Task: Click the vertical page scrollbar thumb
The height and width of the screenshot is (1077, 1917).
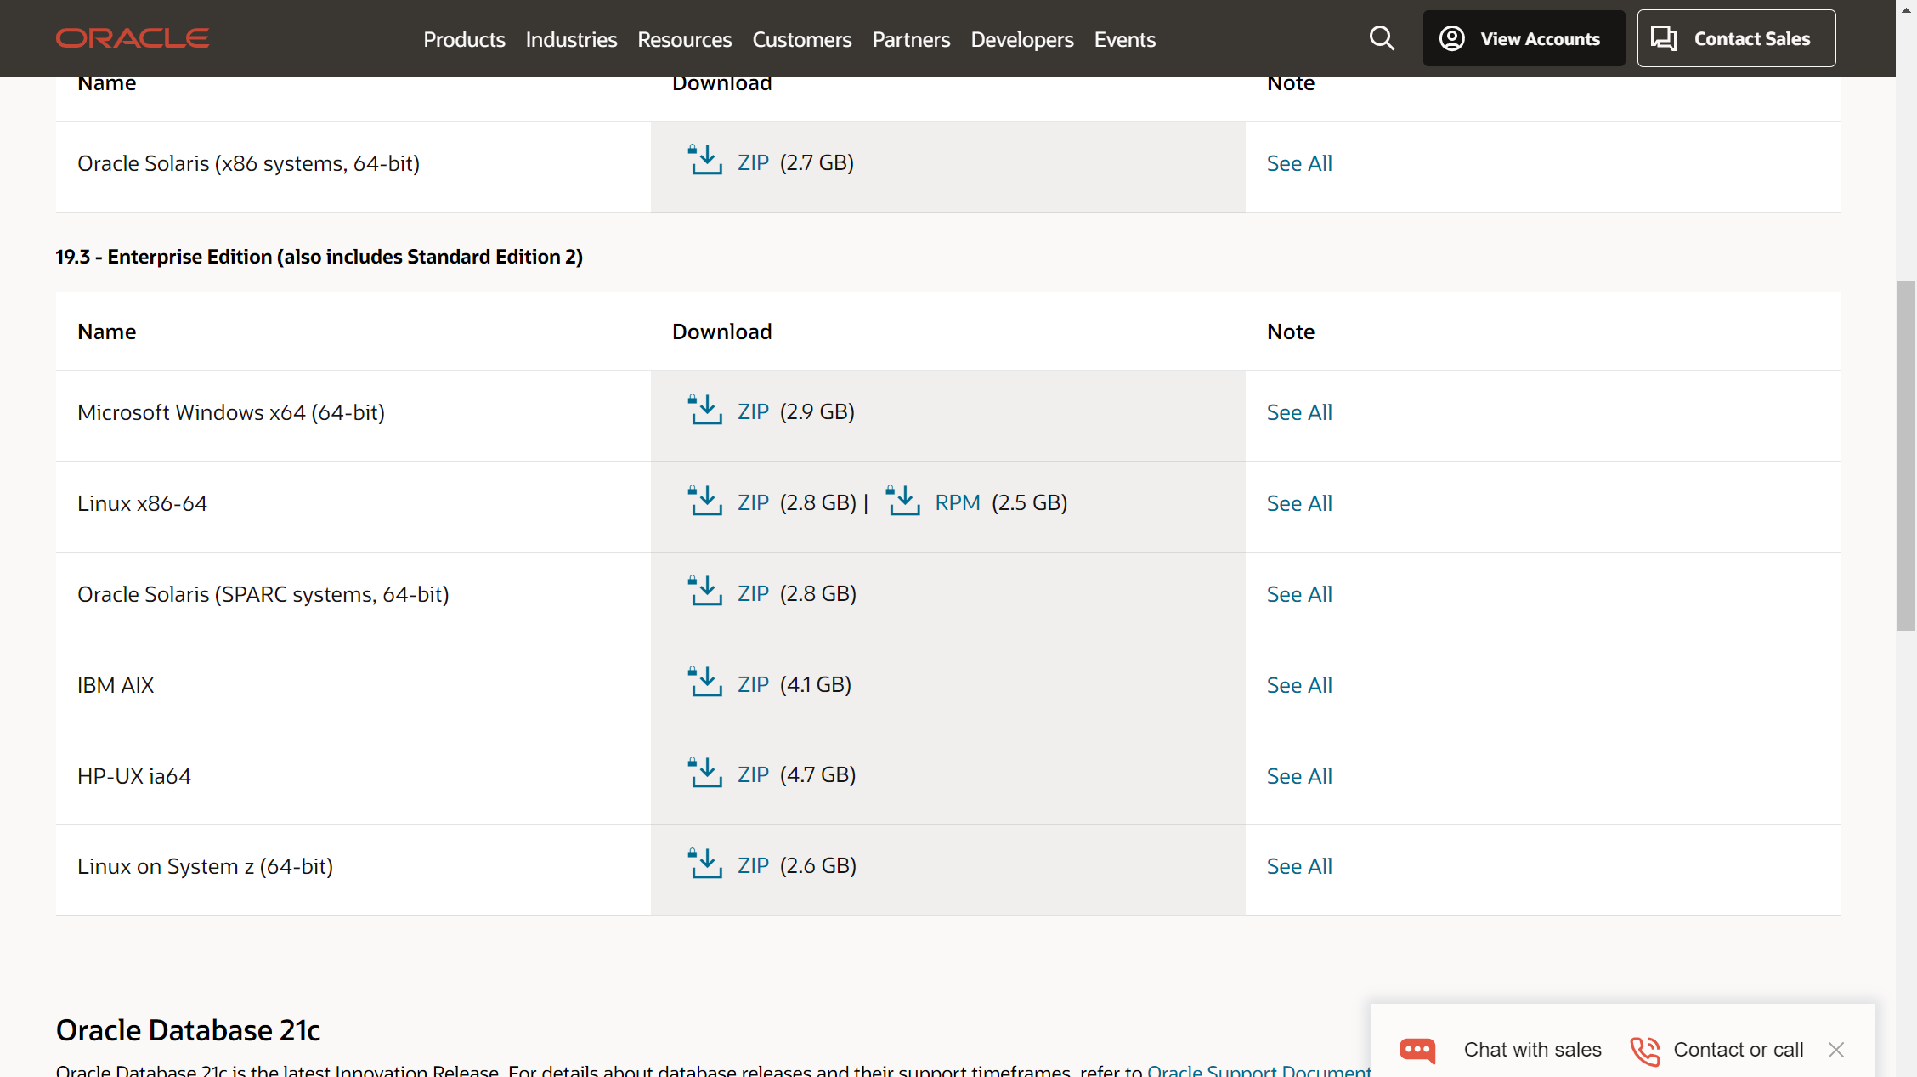Action: 1906,455
